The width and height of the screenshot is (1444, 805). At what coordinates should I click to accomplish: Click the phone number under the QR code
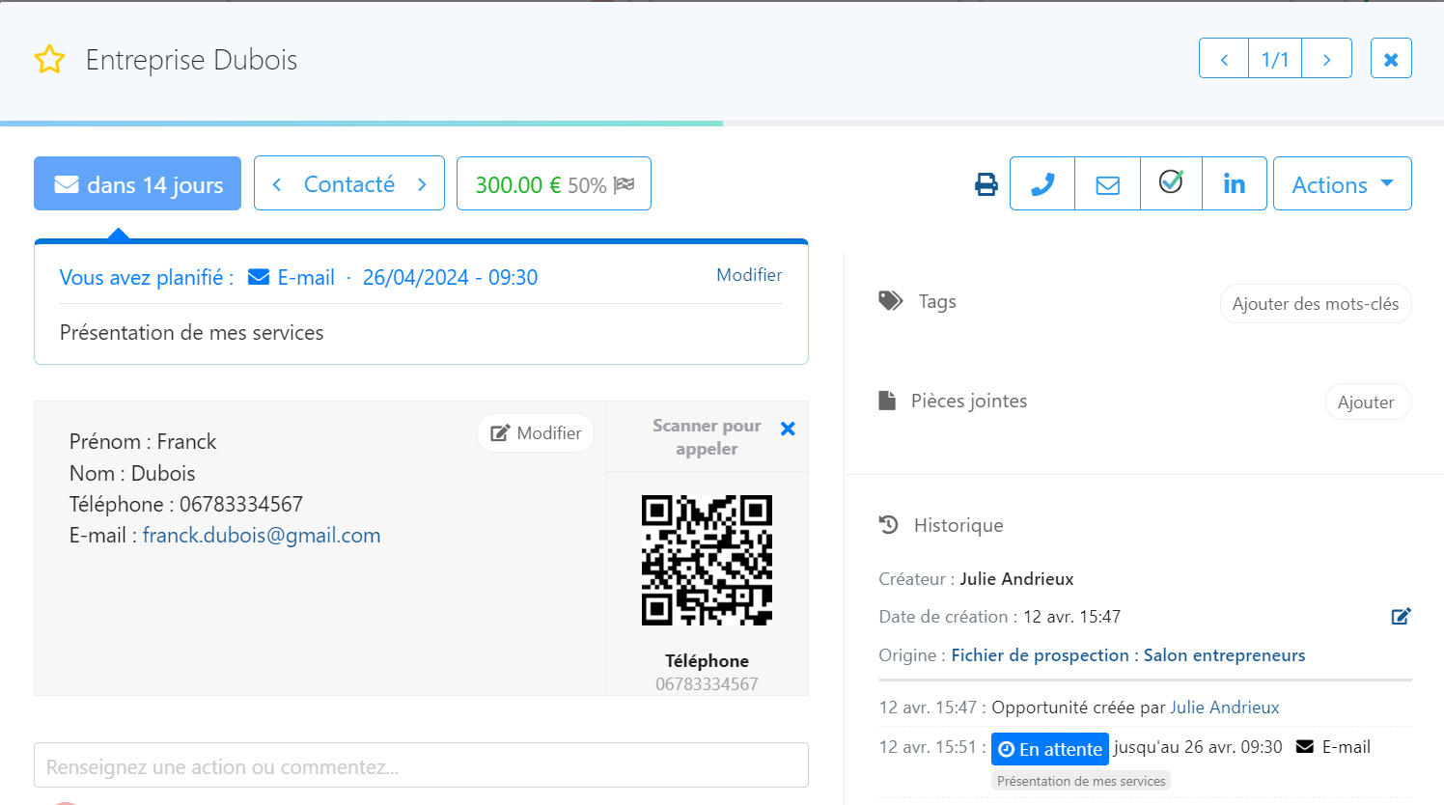[707, 684]
